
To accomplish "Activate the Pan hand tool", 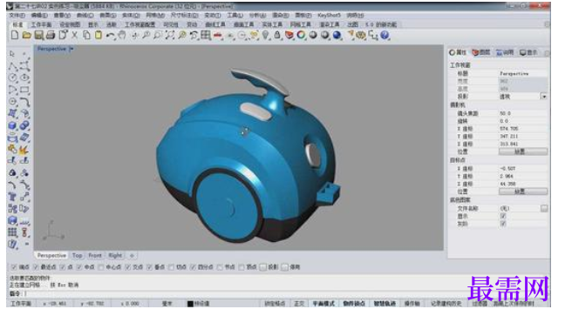I will click(x=123, y=35).
